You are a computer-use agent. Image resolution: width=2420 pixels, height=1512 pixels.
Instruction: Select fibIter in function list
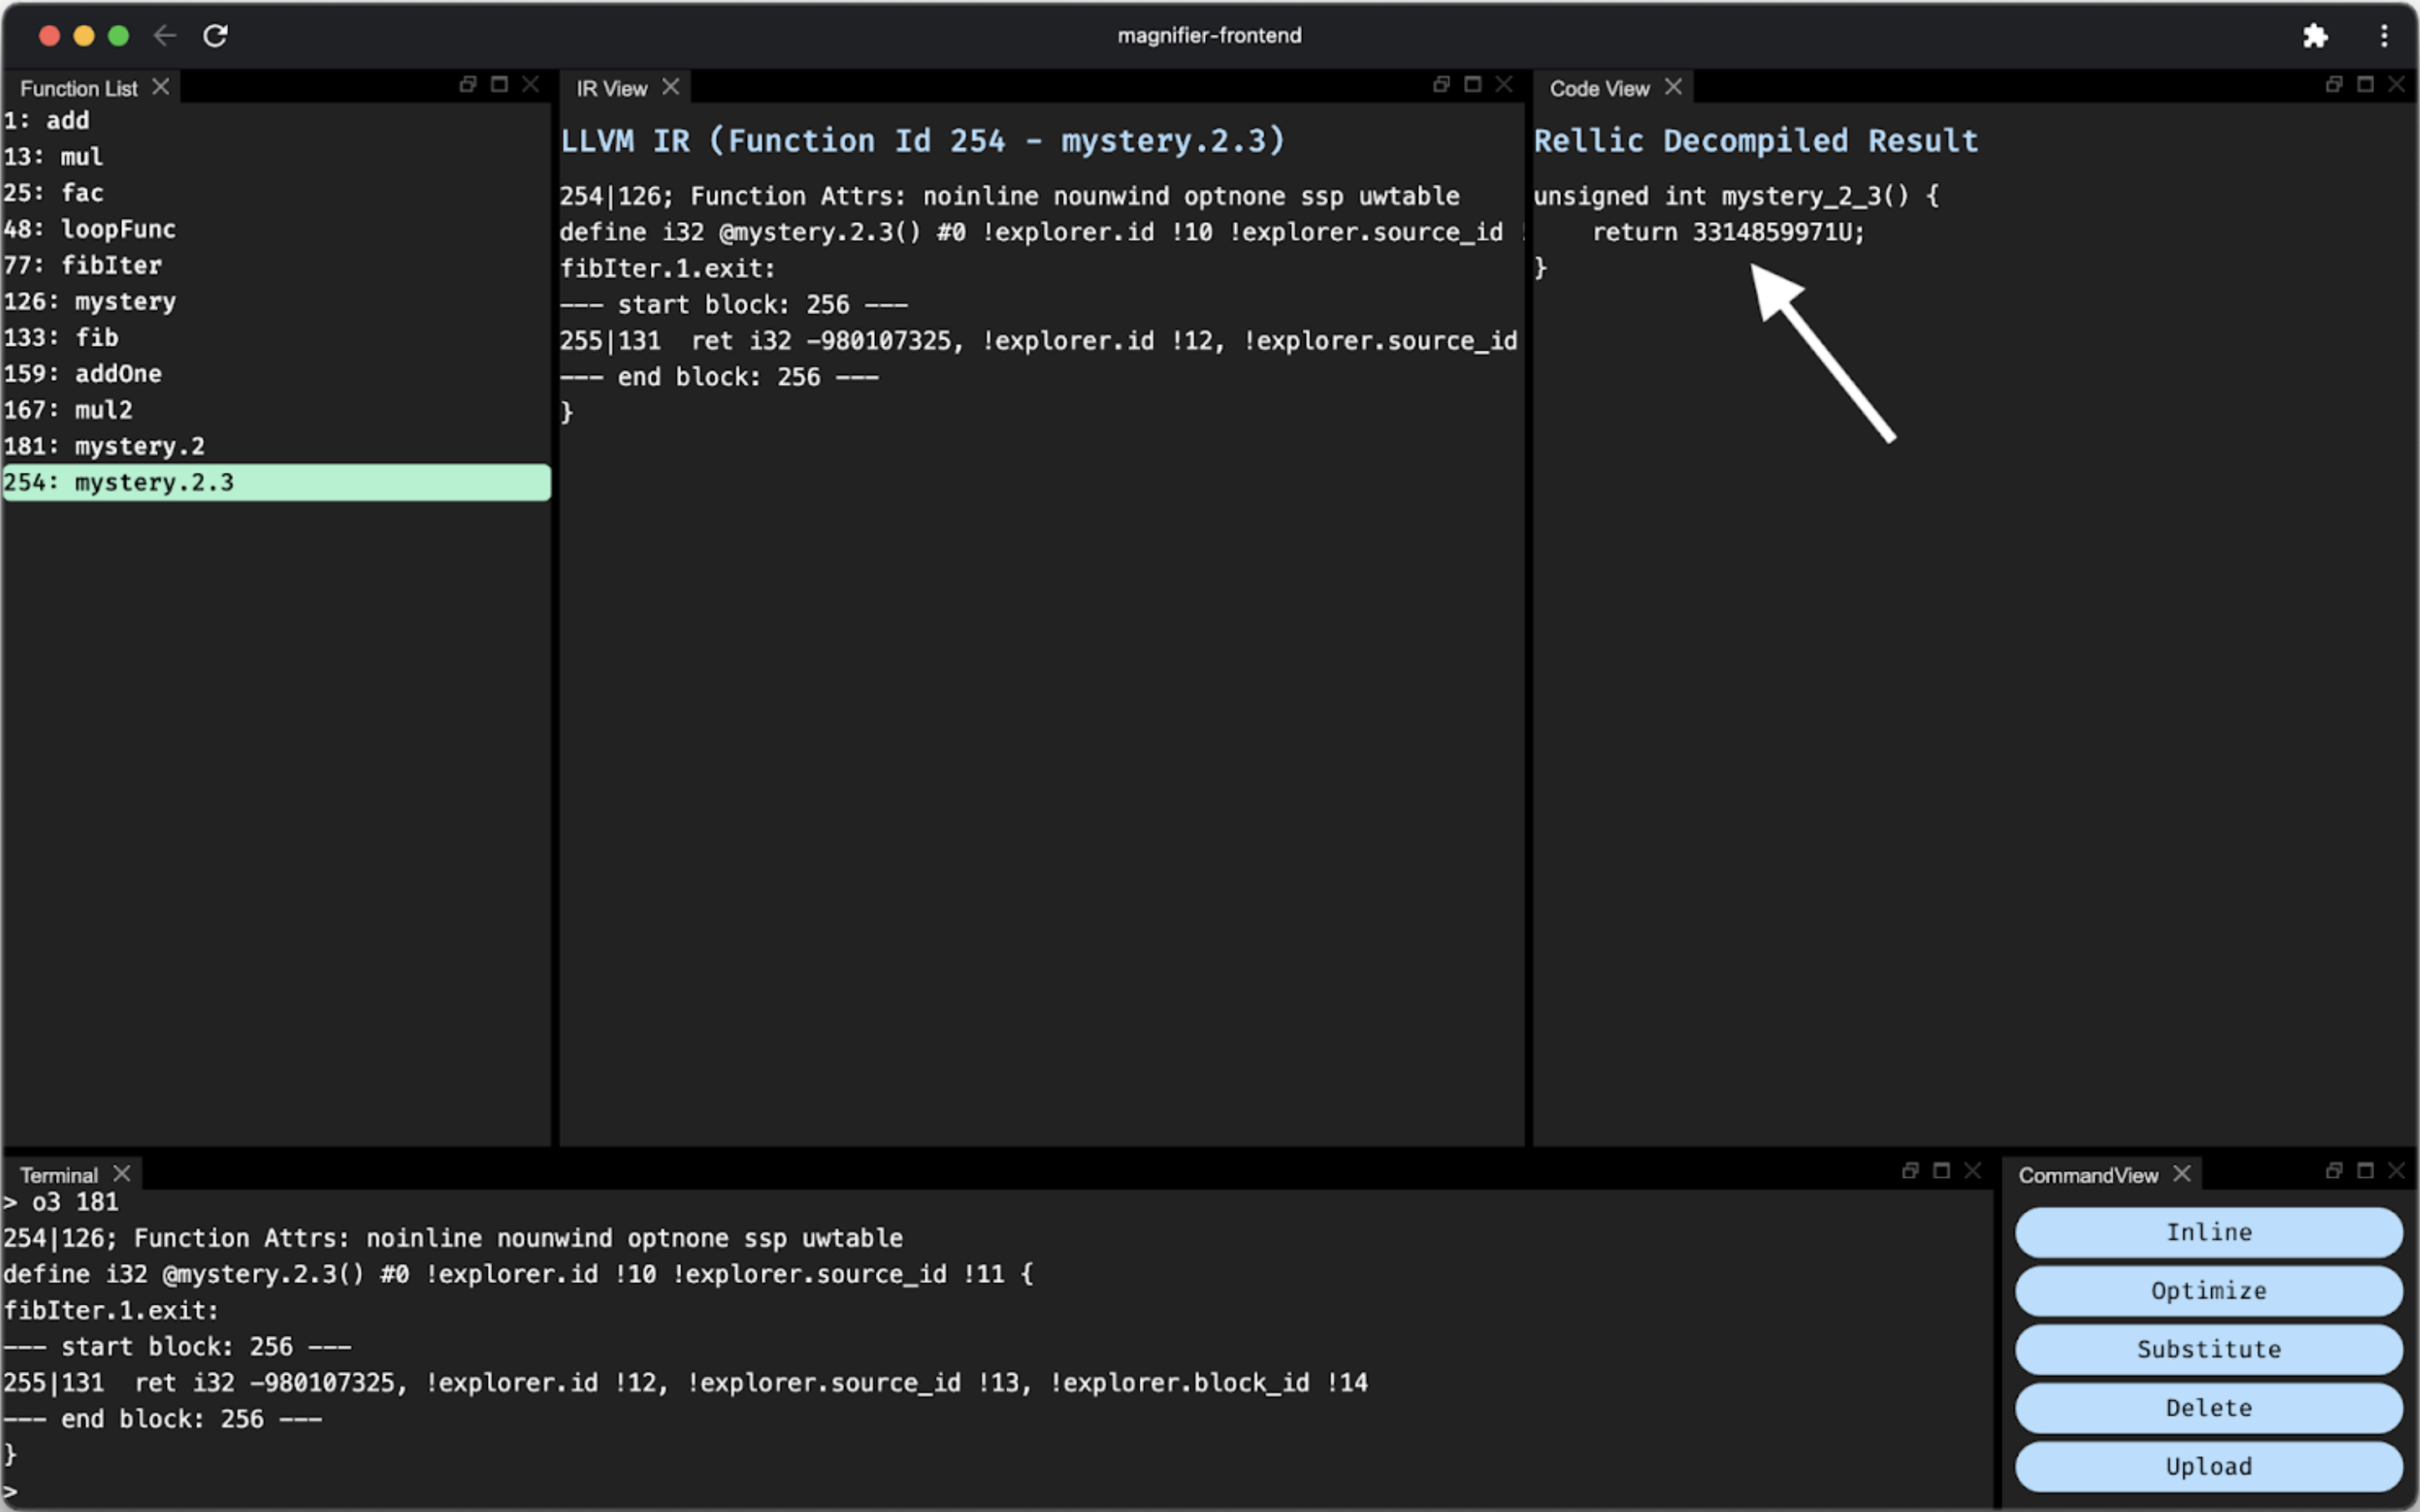[x=110, y=266]
